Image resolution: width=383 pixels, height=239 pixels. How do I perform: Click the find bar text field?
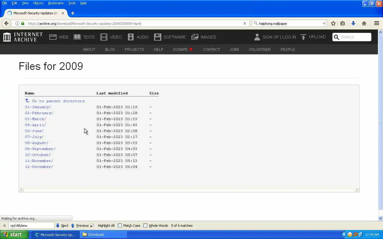click(31, 226)
